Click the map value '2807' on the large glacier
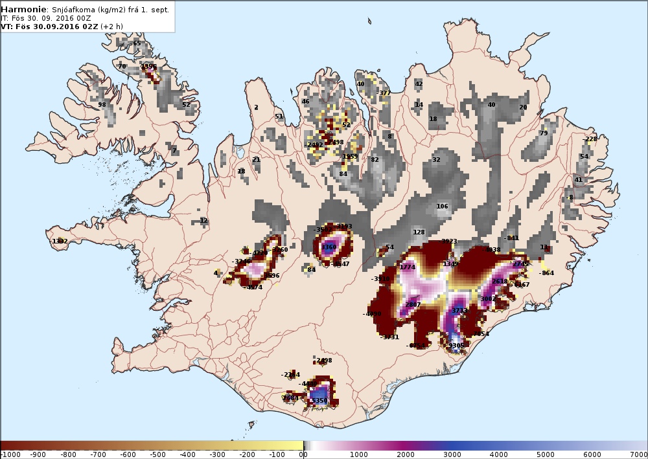 413,305
